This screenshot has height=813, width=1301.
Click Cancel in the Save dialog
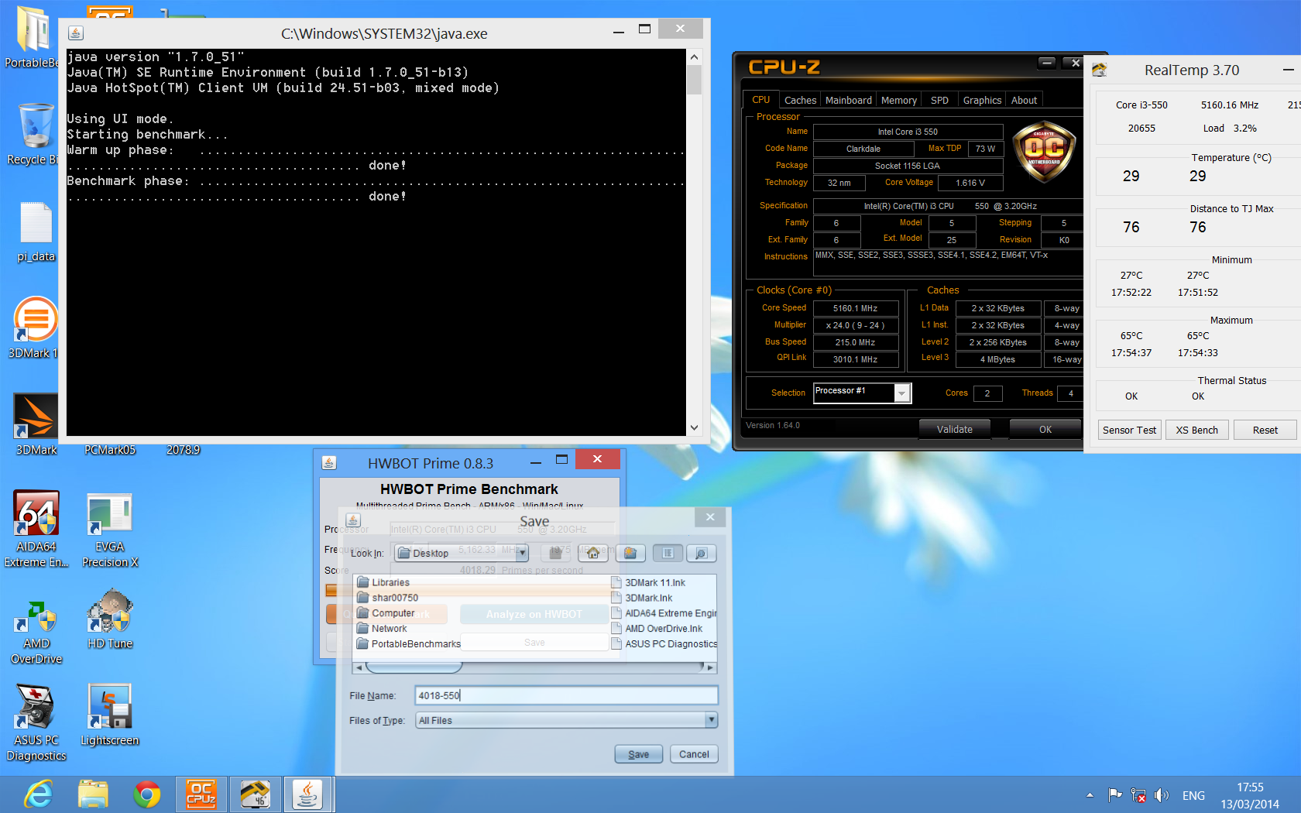pos(694,754)
